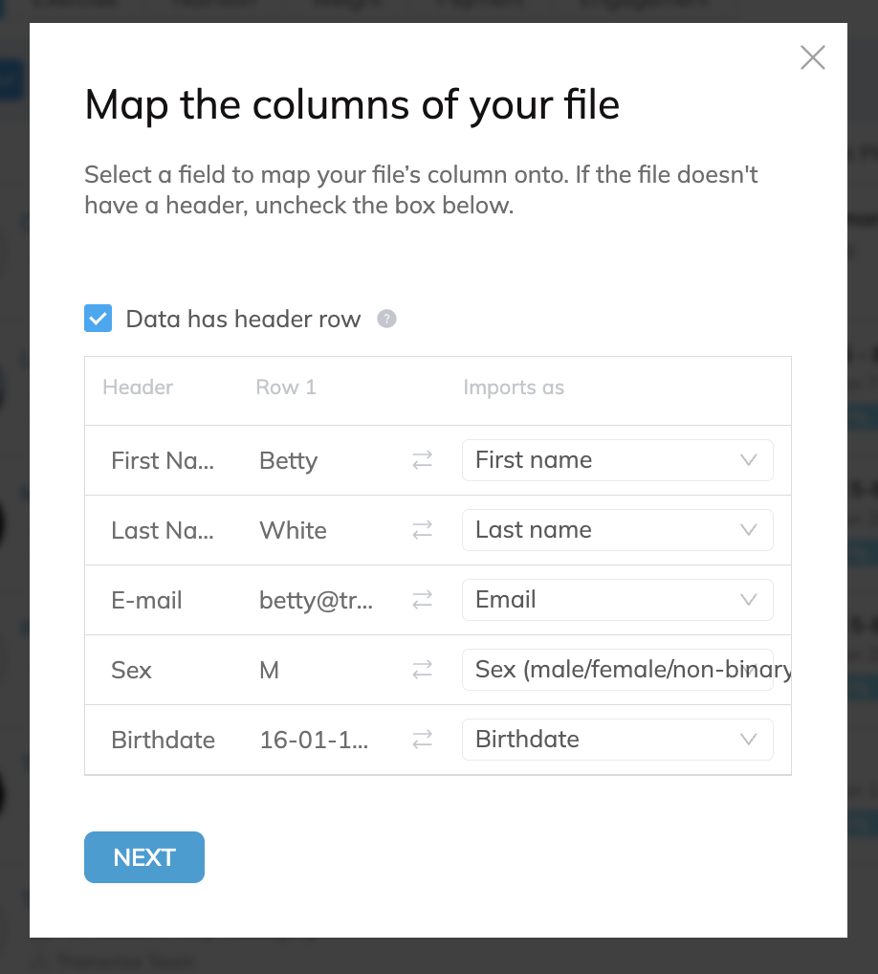Expand the 'Email' imports-as dropdown
This screenshot has width=878, height=974.
[617, 600]
